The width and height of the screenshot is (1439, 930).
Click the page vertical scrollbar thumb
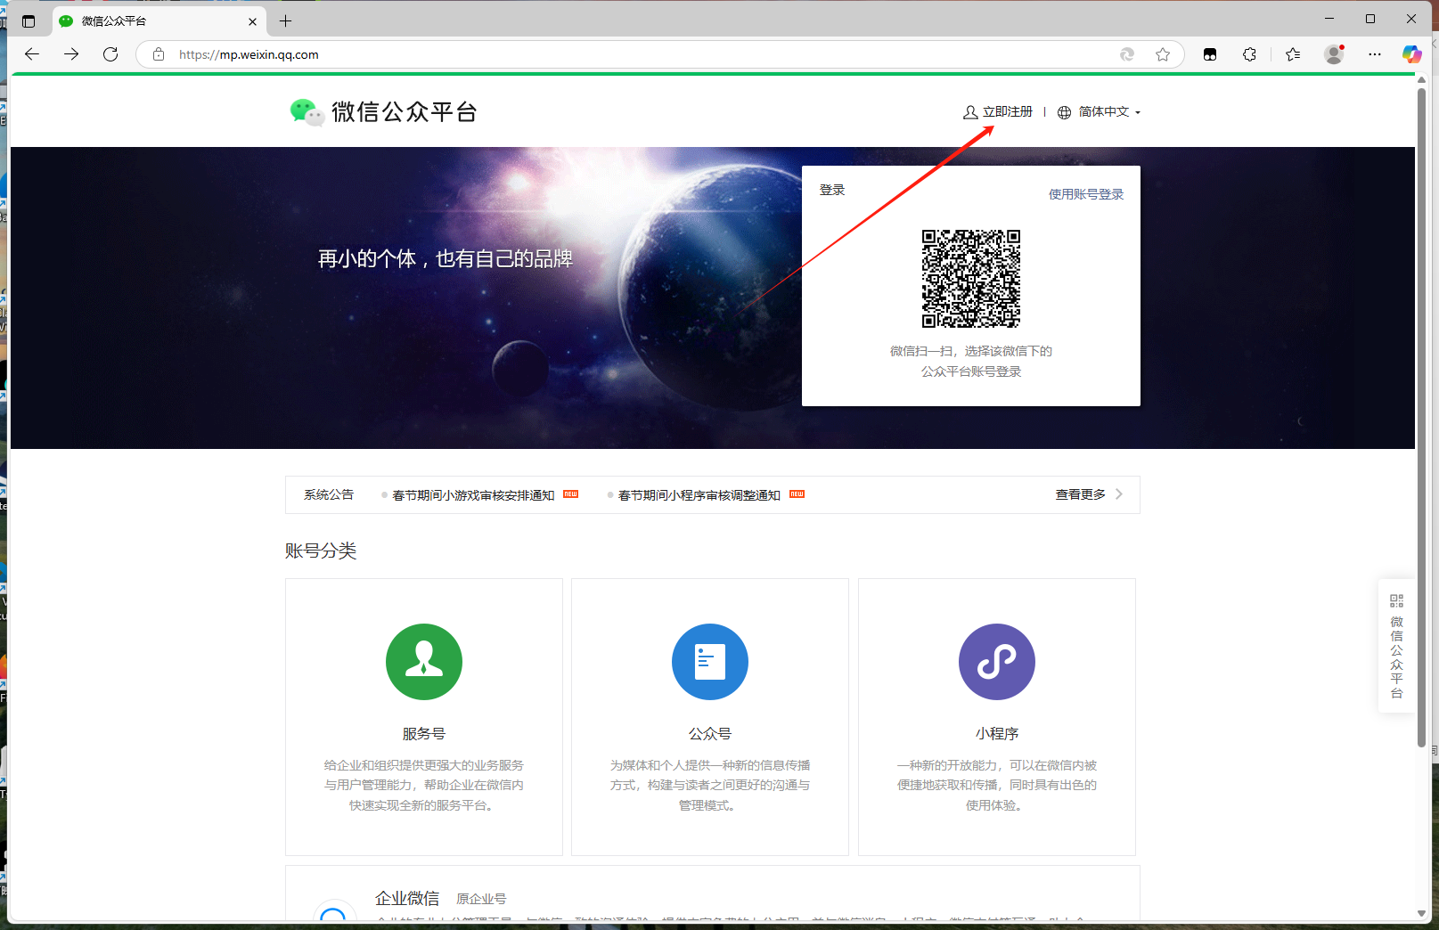point(1421,417)
